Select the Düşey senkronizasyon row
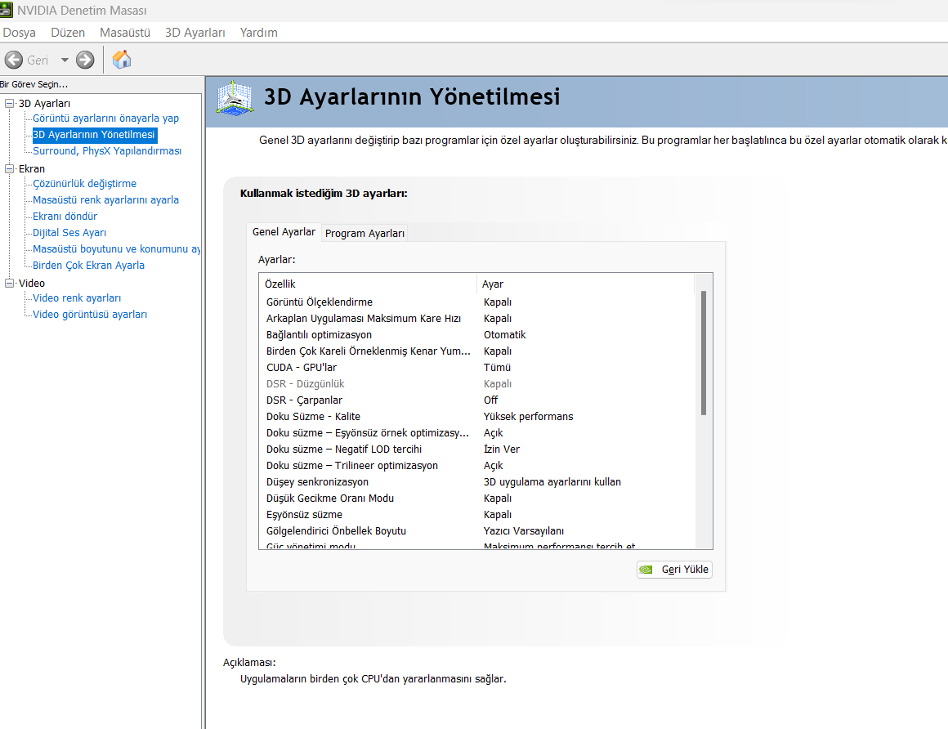This screenshot has height=729, width=948. 477,481
